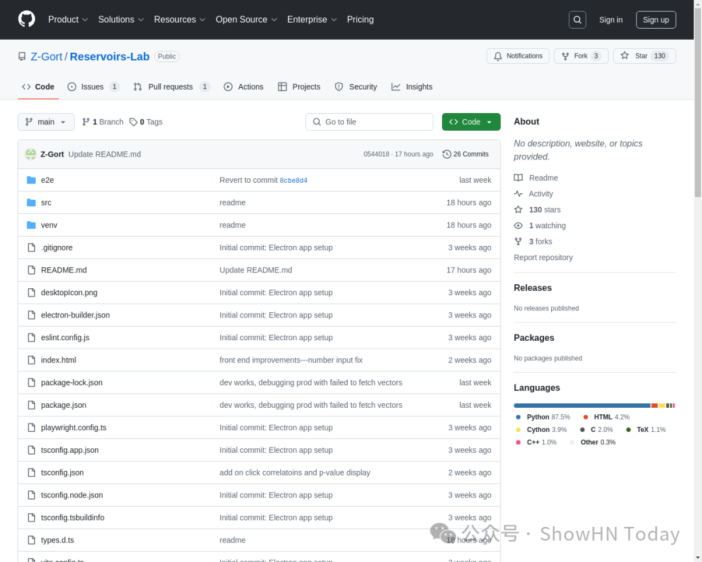This screenshot has width=702, height=562.
Task: Open the Security tab
Action: 356,87
